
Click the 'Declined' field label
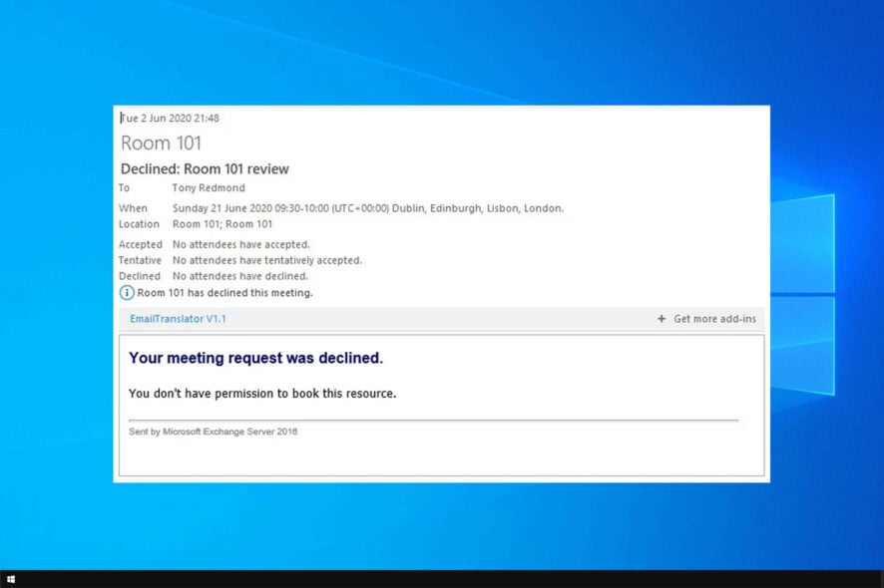pos(140,276)
